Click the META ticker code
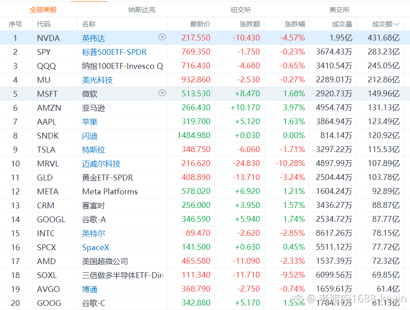 pos(48,191)
